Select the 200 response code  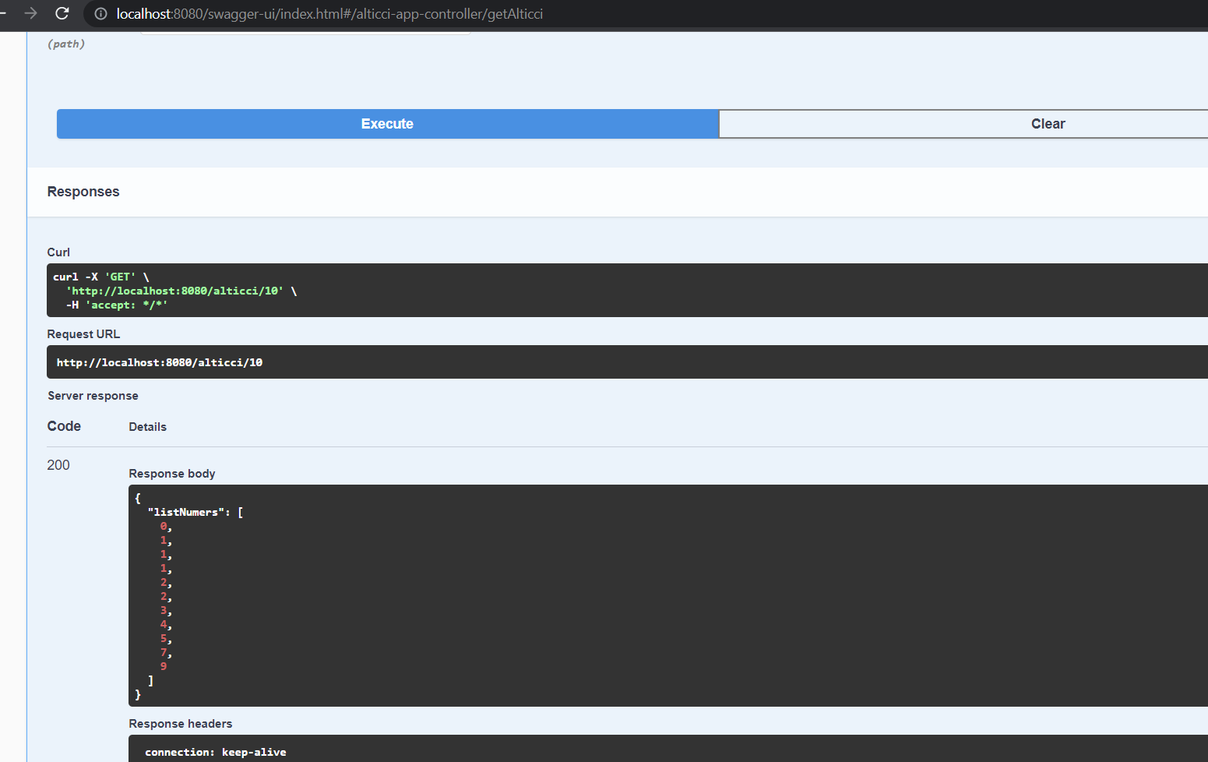tap(58, 464)
